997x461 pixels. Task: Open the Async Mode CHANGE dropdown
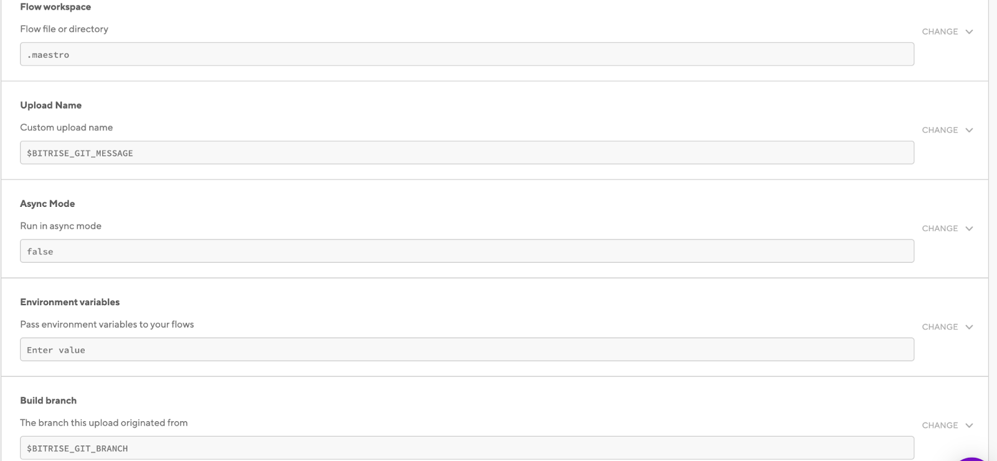[969, 228]
